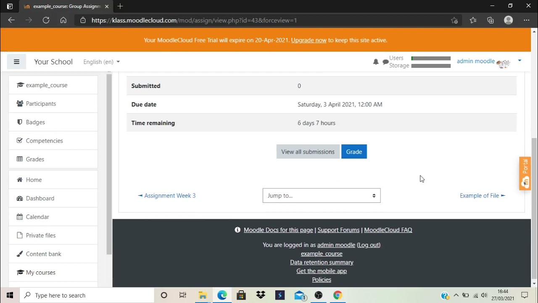The width and height of the screenshot is (538, 303).
Task: Click the Badges shield icon in sidebar
Action: click(x=20, y=122)
